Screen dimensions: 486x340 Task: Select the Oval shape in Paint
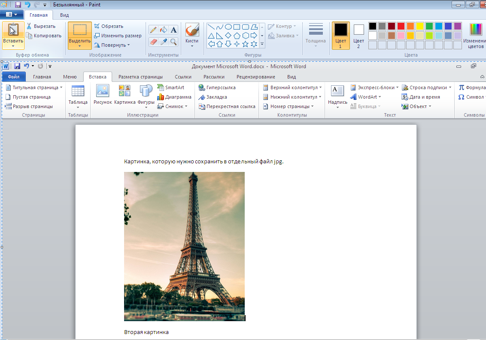tap(228, 27)
